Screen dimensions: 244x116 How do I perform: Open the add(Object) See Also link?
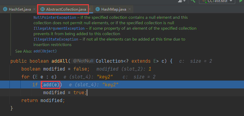pyautogui.click(x=45, y=51)
